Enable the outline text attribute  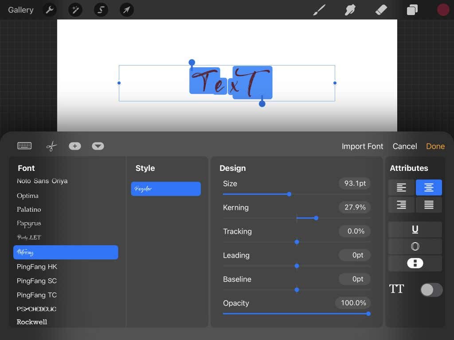[x=415, y=246]
